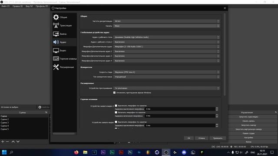Click the plus icon to add a scene
The height and width of the screenshot is (156, 278).
[3, 142]
